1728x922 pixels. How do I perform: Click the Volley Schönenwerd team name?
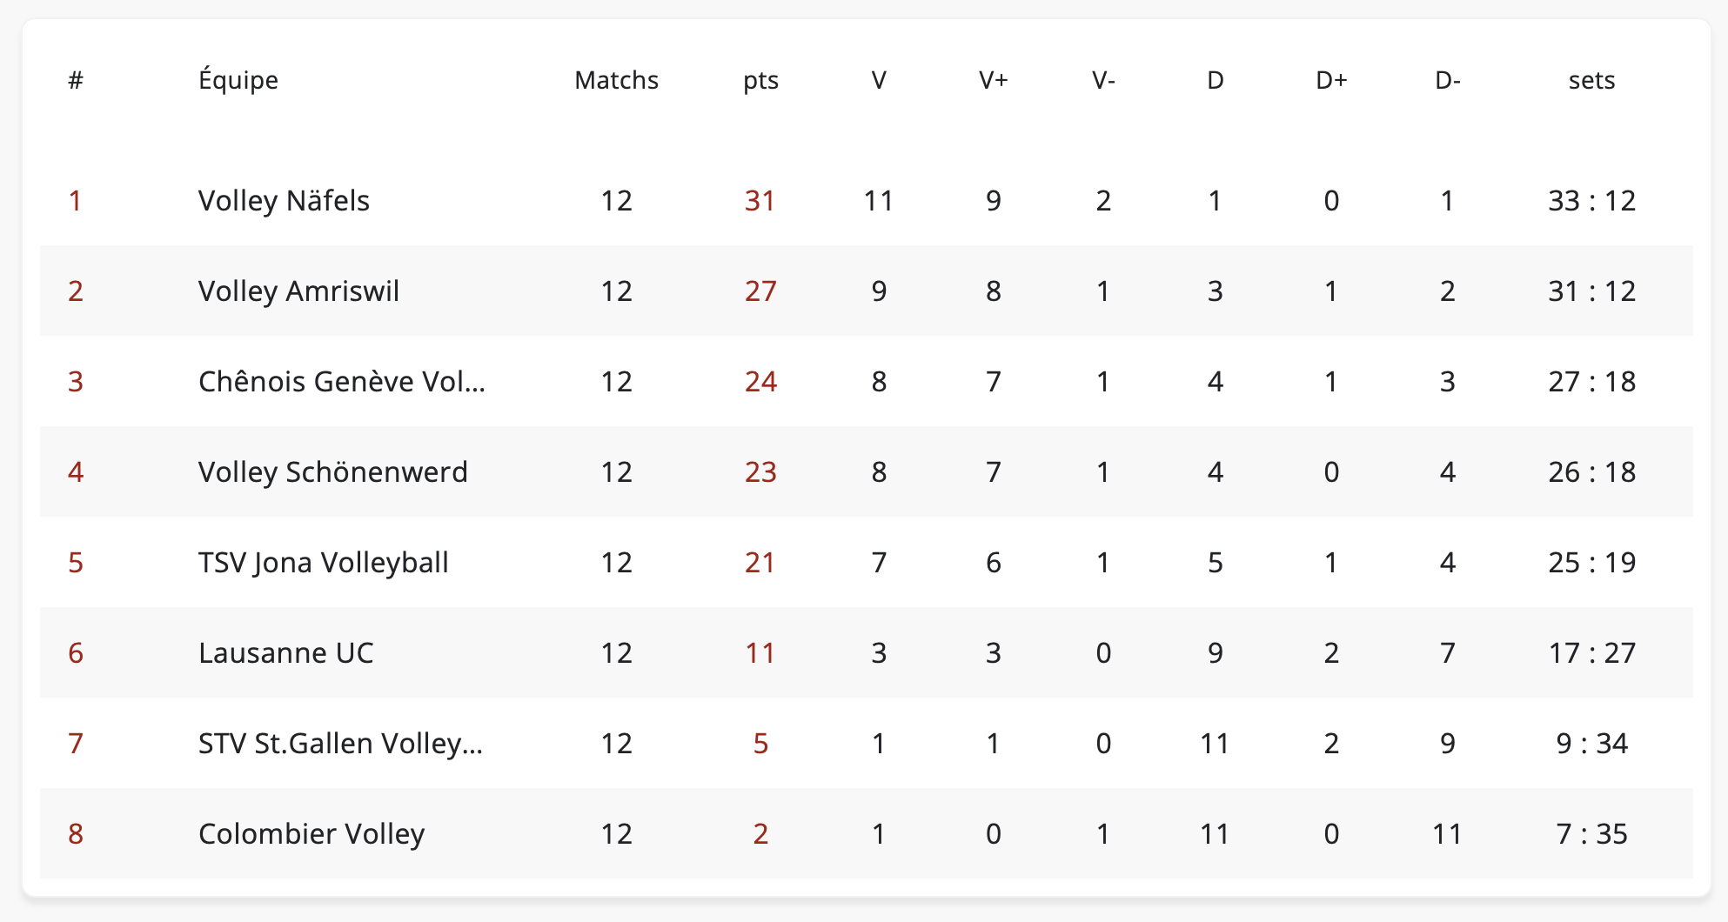(x=332, y=472)
